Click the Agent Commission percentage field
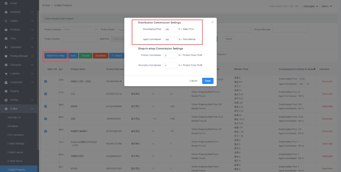Viewport: 341px width, 172px height. (x=170, y=40)
